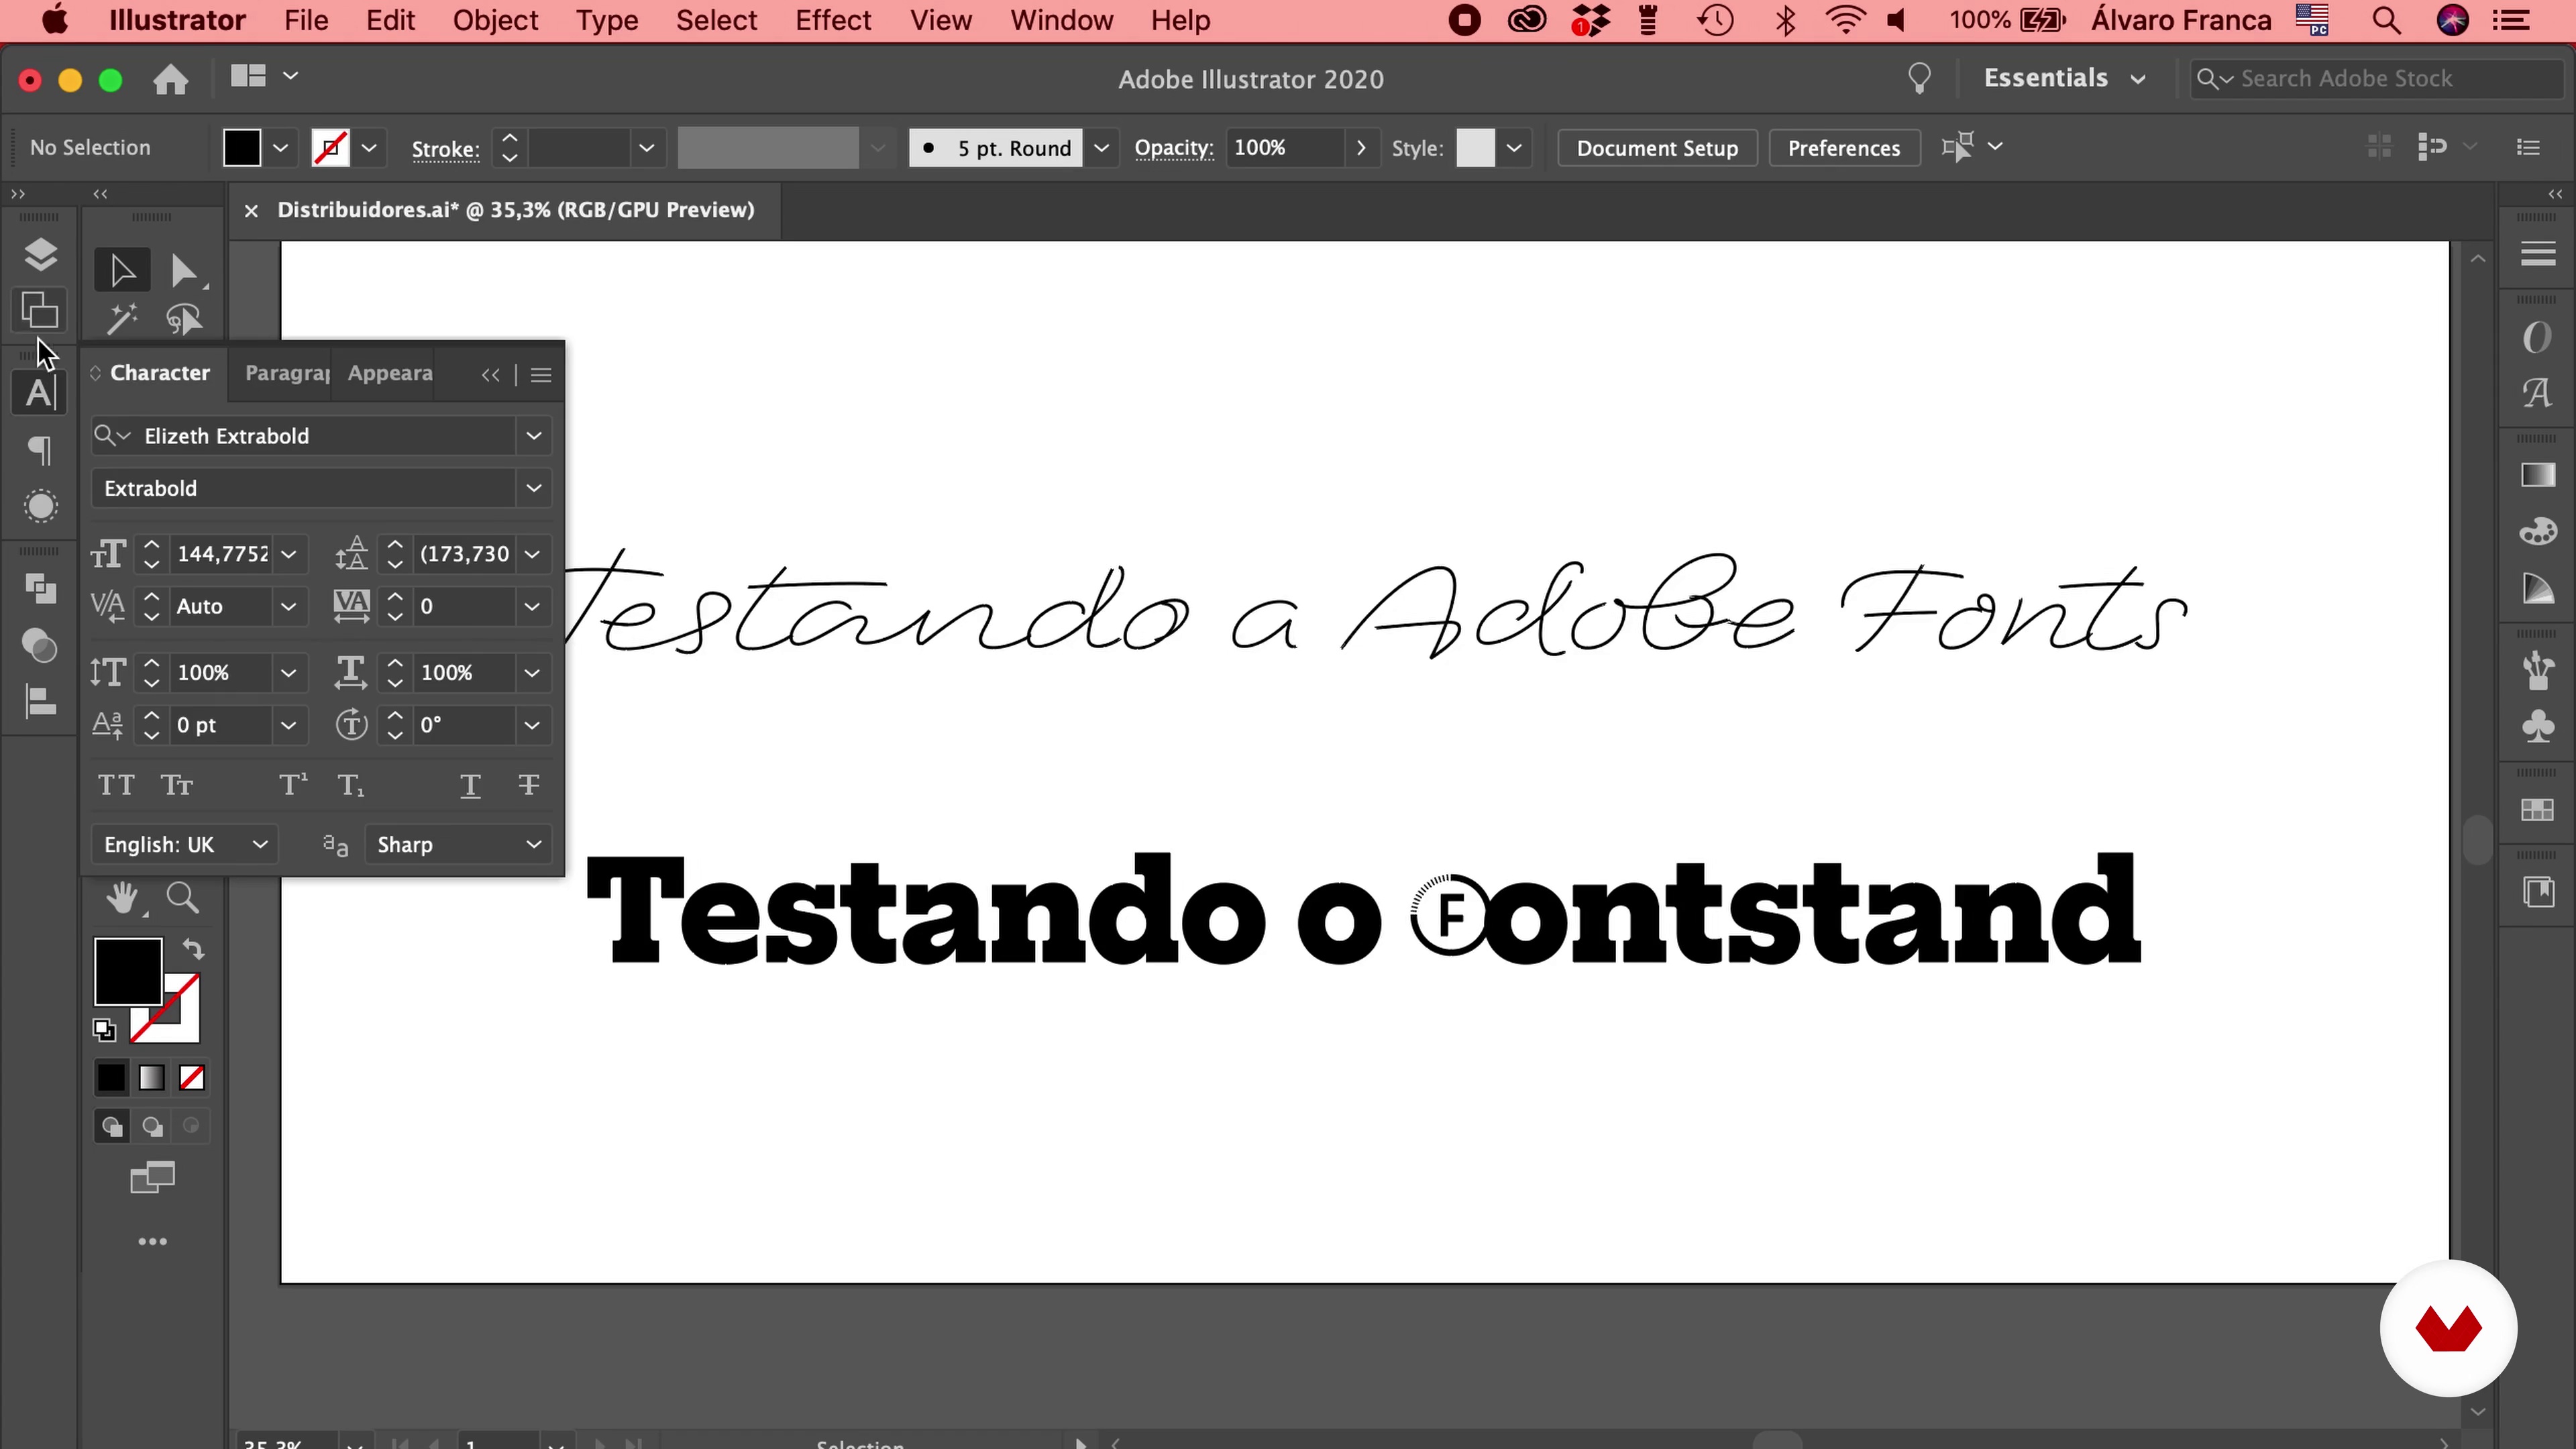This screenshot has width=2576, height=1449.
Task: Toggle Small Caps formatting
Action: [x=177, y=785]
